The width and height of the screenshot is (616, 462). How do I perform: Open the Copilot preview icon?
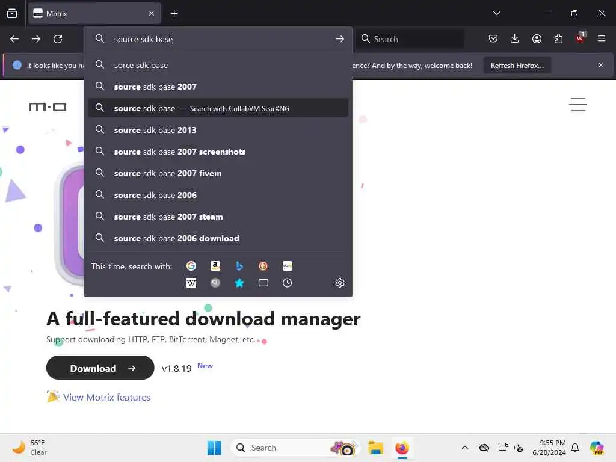pos(597,448)
